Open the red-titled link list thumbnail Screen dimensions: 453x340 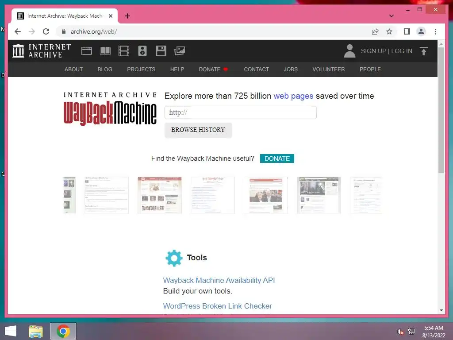213,195
